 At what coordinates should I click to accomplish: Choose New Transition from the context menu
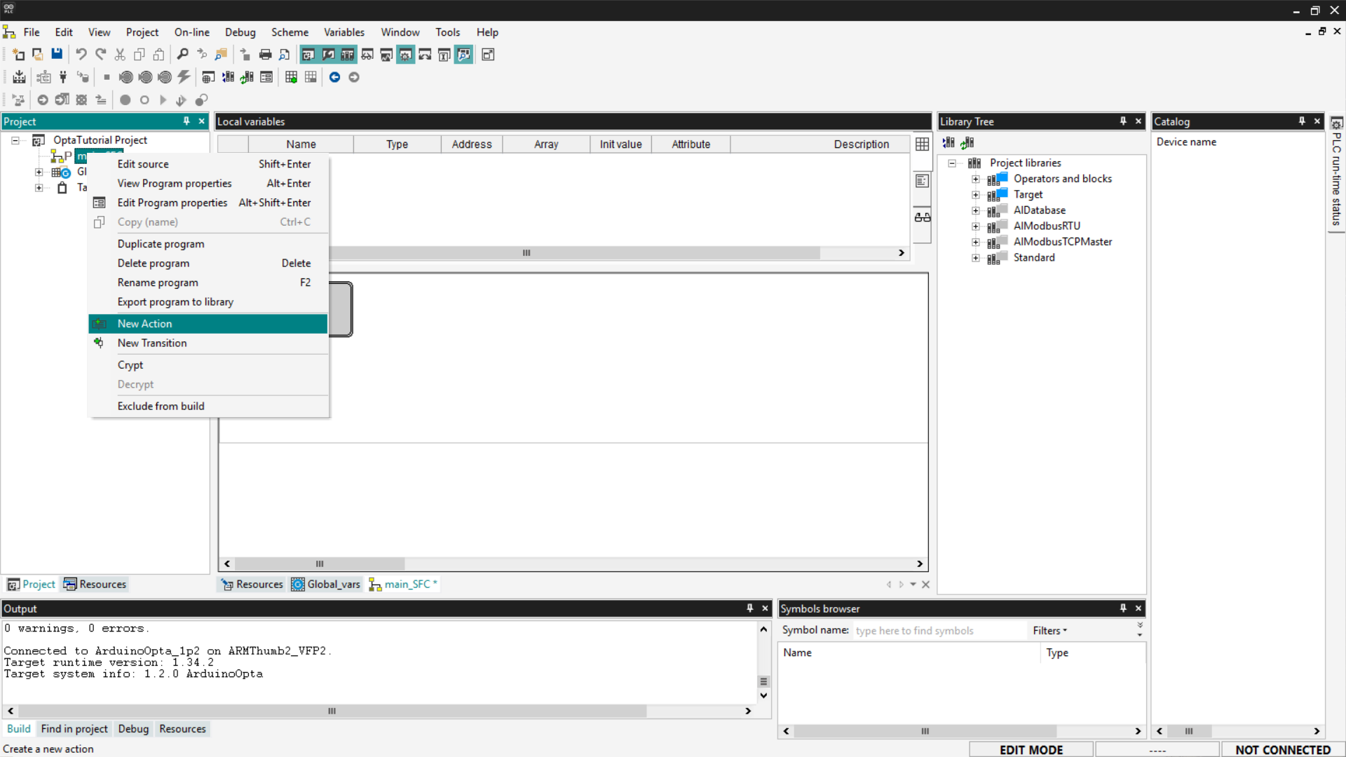152,343
